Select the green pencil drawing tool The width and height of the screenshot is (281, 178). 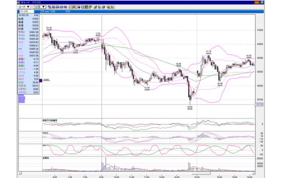coord(95,7)
